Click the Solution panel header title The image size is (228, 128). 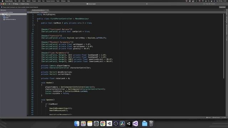click(4, 10)
